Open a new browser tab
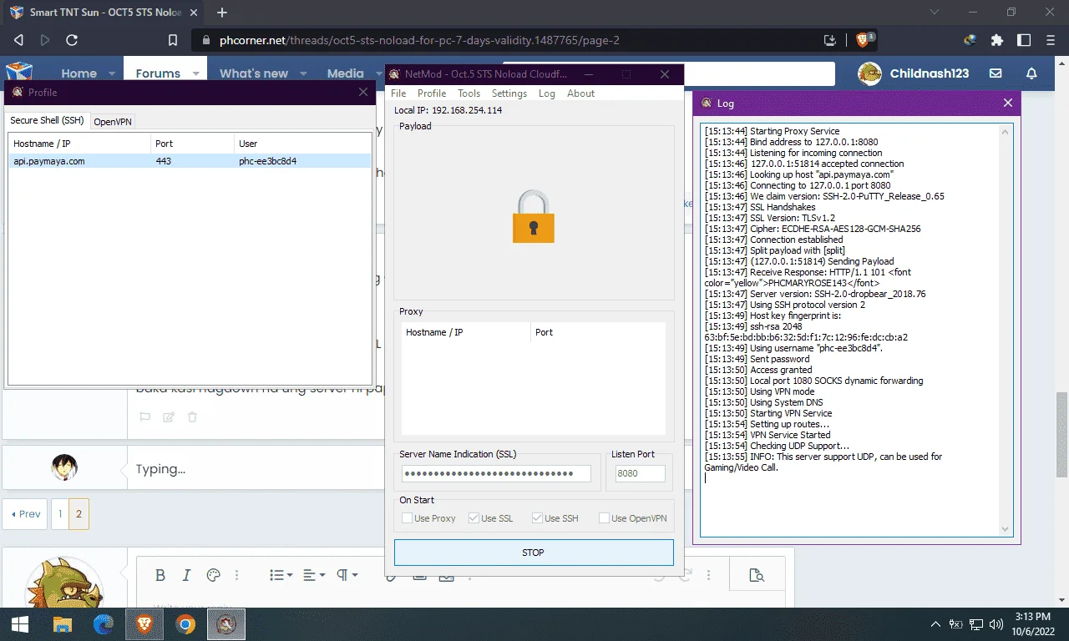 point(222,13)
